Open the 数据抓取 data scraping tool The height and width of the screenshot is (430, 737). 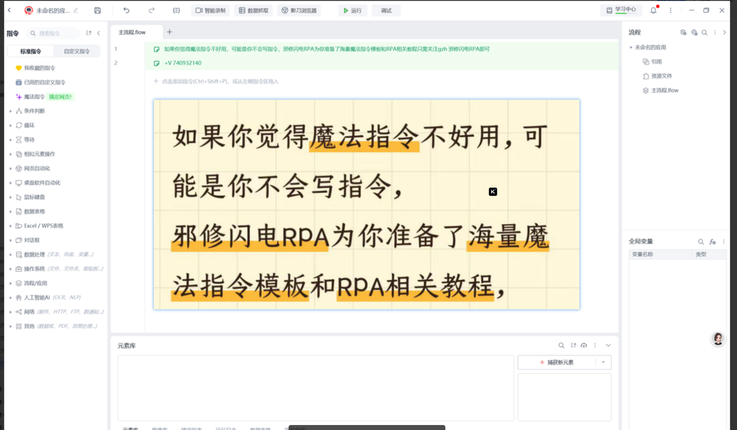(253, 10)
